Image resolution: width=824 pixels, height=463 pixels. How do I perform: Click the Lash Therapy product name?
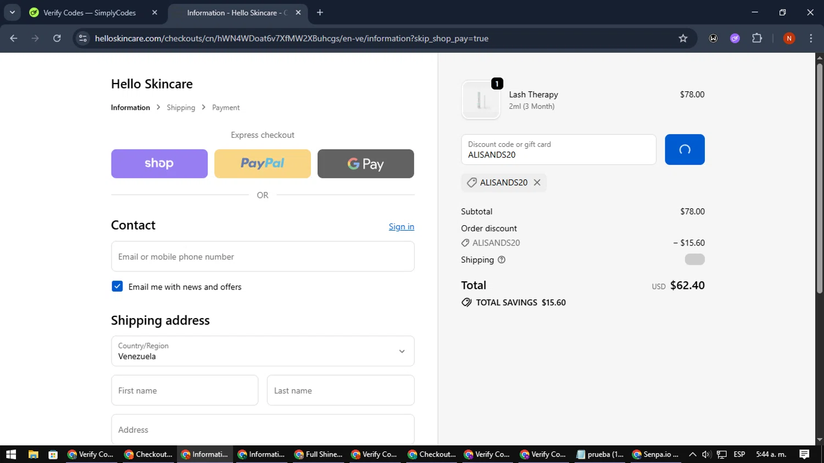(533, 94)
